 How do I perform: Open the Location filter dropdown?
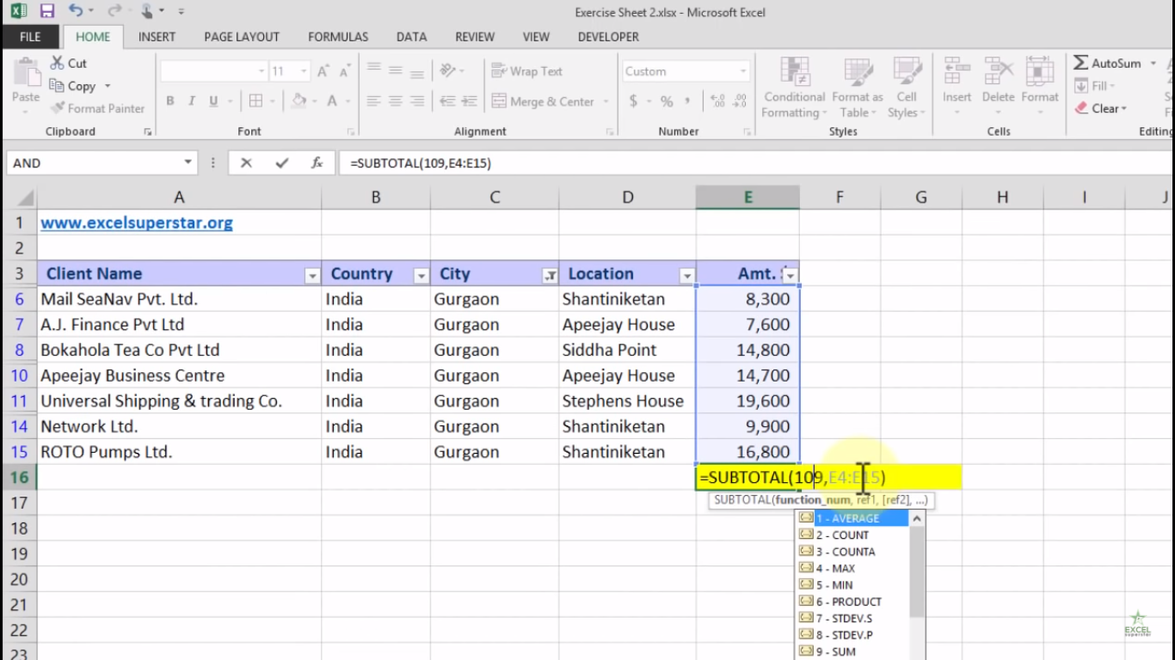[686, 276]
